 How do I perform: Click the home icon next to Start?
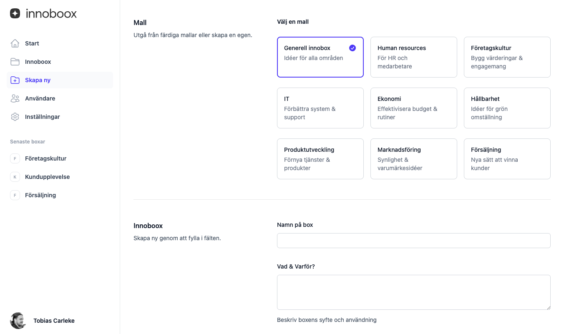point(14,43)
